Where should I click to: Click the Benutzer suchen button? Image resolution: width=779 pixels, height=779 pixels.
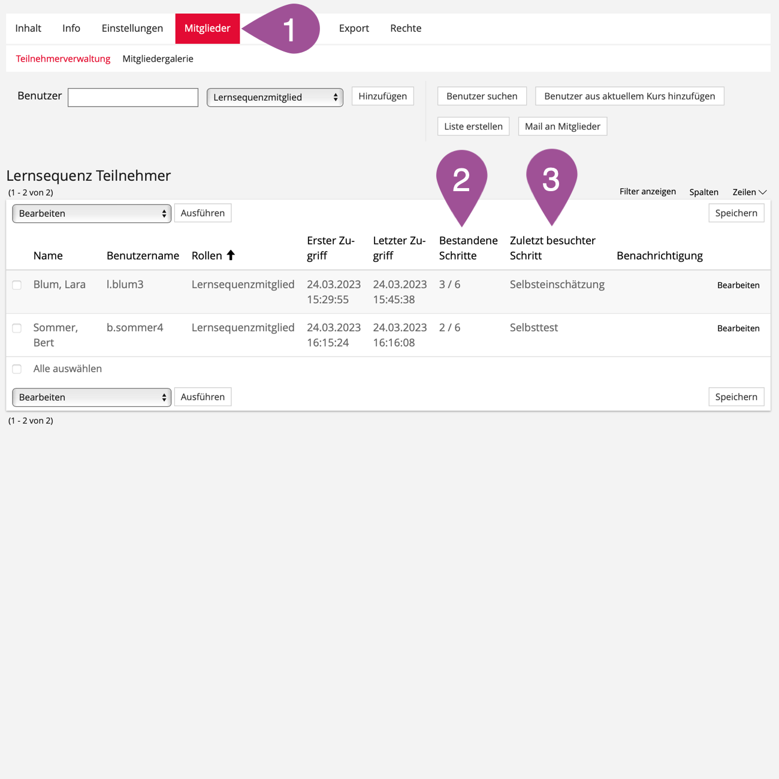click(x=482, y=96)
